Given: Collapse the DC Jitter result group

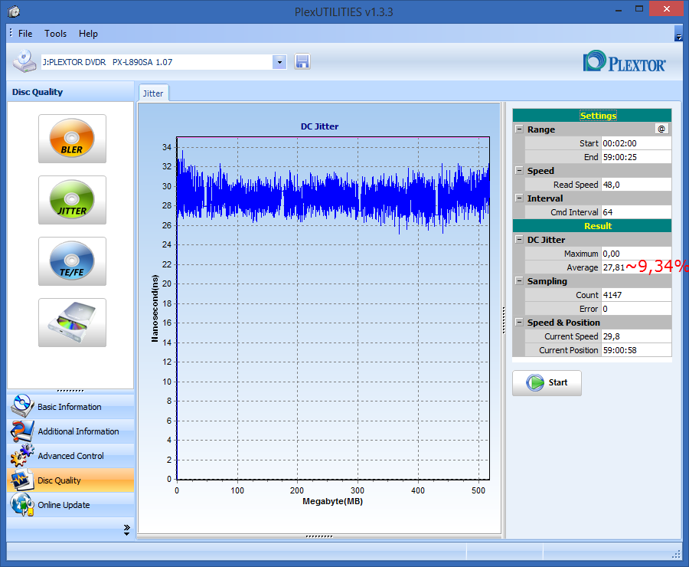Looking at the screenshot, I should tap(519, 239).
